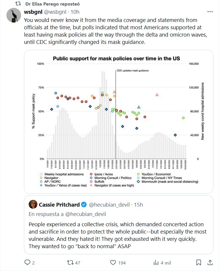
Task: Repost this tweet using retweet icon
Action: pyautogui.click(x=70, y=263)
